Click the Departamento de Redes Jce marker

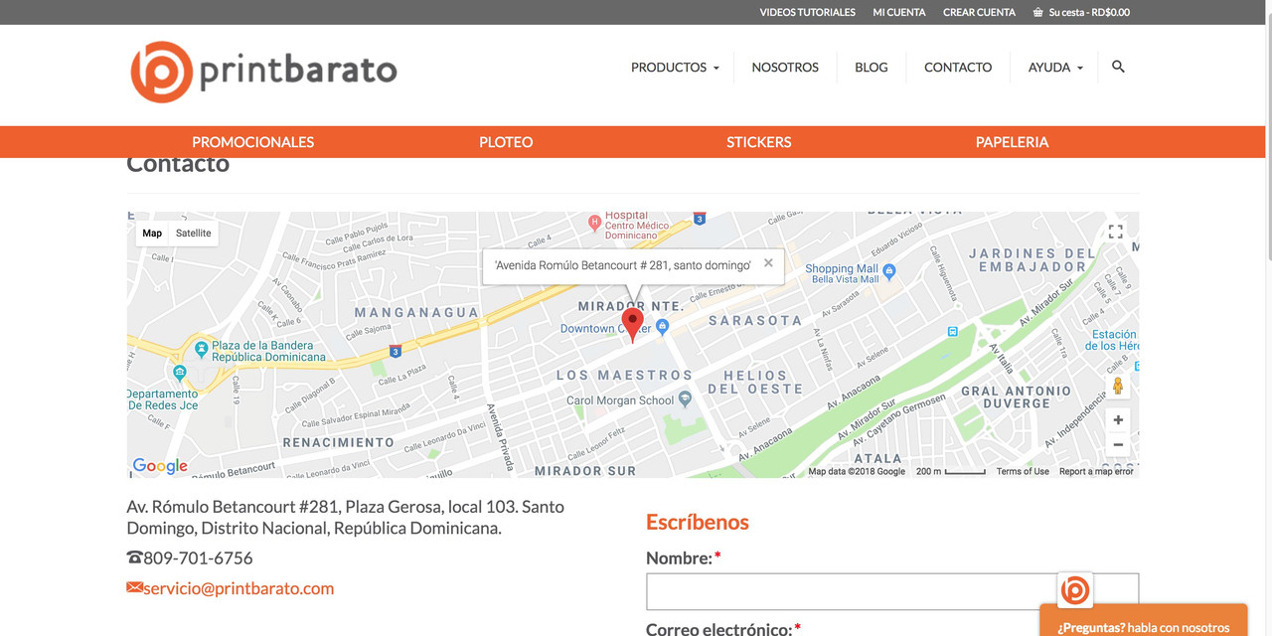click(x=180, y=373)
